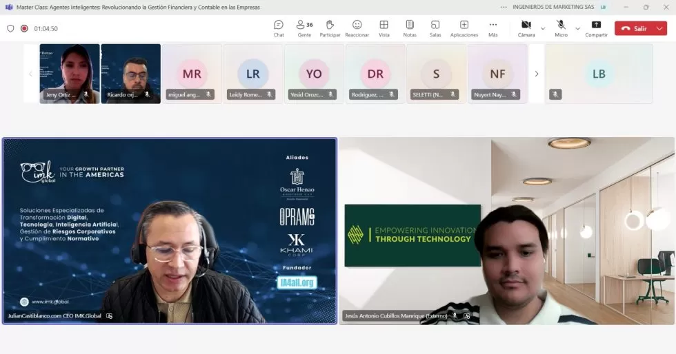Open title bar more options ellipsis
Viewport: 676px width, 354px height.
coord(504,8)
